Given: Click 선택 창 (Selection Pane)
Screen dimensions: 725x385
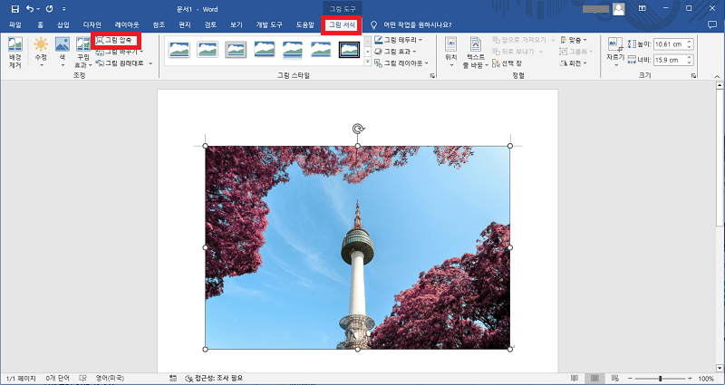Looking at the screenshot, I should tap(507, 63).
